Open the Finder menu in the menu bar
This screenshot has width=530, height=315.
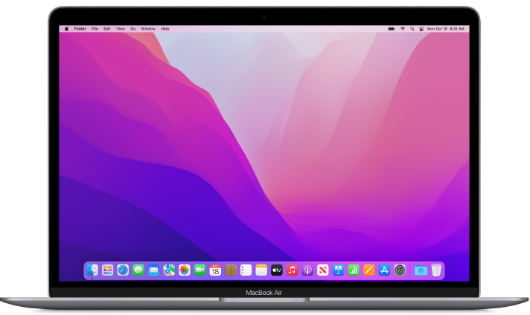[x=80, y=29]
